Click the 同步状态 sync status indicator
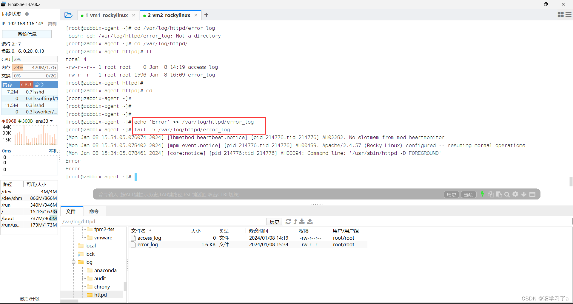 coord(27,14)
